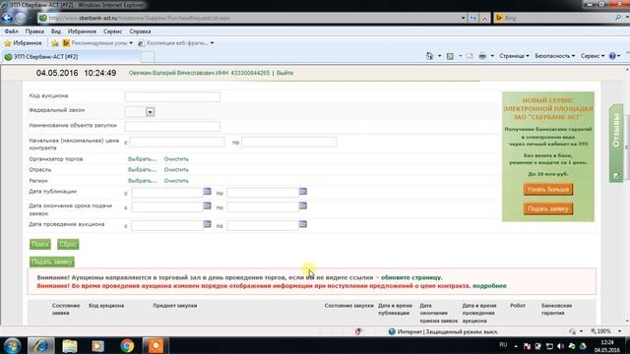Click the orange Подать заявку banner button
The image size is (630, 354).
pyautogui.click(x=548, y=208)
